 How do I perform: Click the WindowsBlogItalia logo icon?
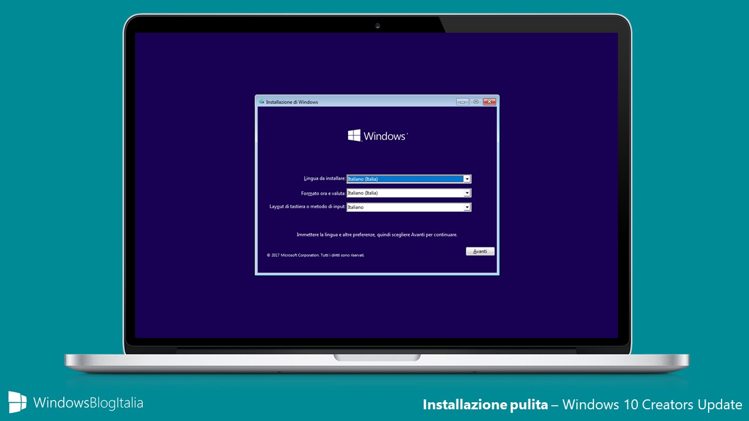pos(18,402)
